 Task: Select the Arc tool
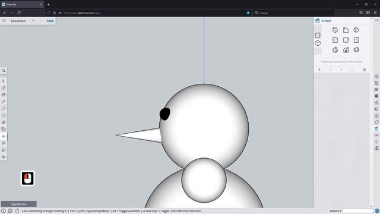coord(4,108)
